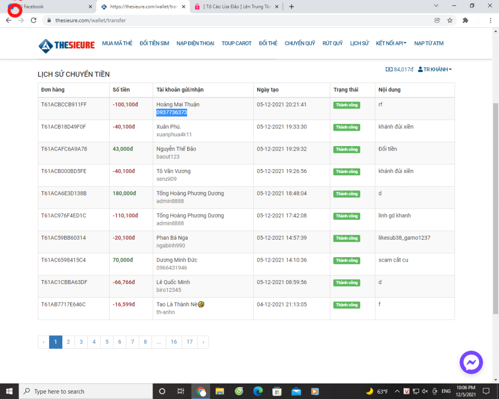The height and width of the screenshot is (399, 499).
Task: Click account name xuanphua4k11
Action: (174, 134)
